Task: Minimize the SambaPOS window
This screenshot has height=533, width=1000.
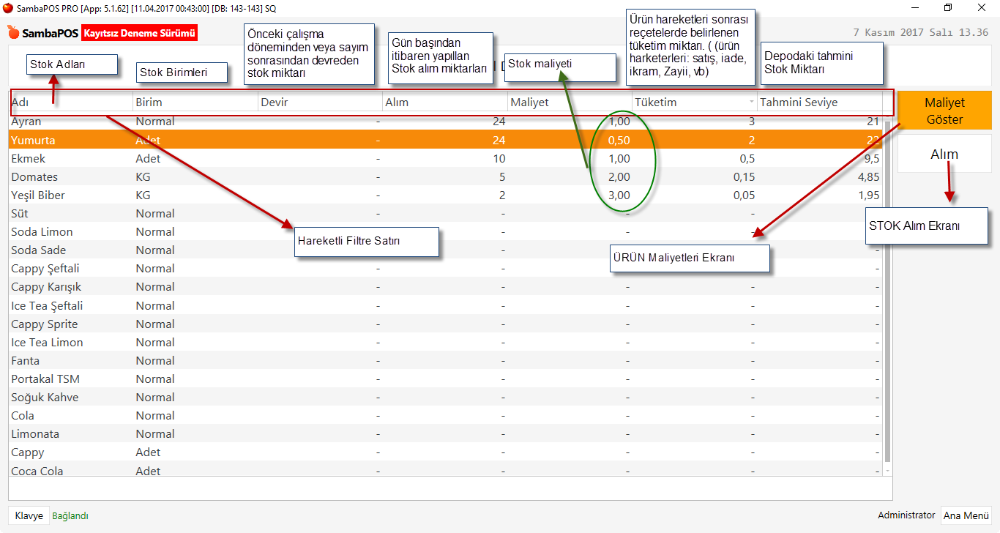Action: (x=914, y=7)
